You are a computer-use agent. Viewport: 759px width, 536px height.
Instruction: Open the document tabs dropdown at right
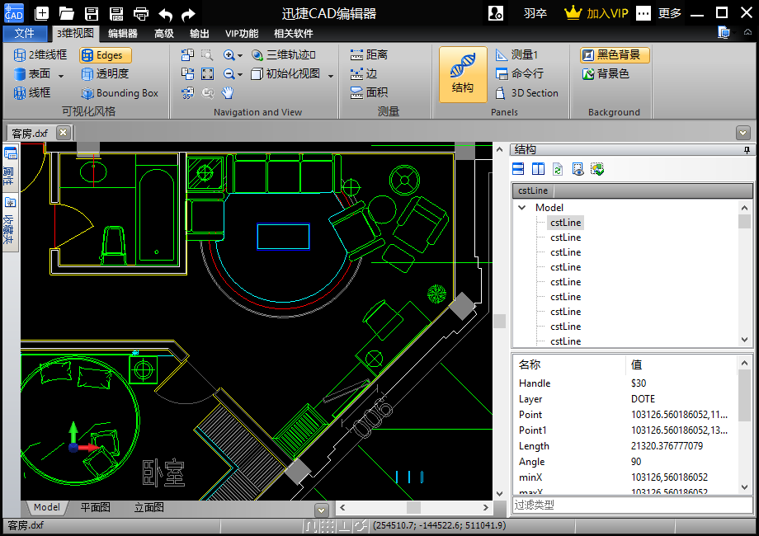click(743, 132)
